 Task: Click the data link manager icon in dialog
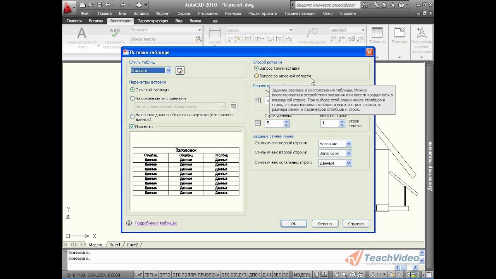[233, 106]
